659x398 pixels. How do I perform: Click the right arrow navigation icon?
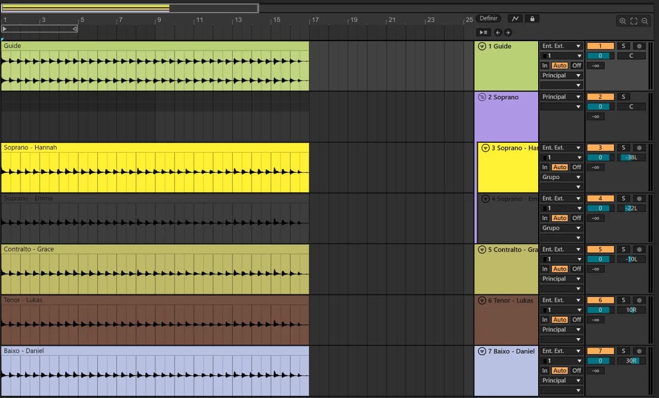click(x=507, y=32)
